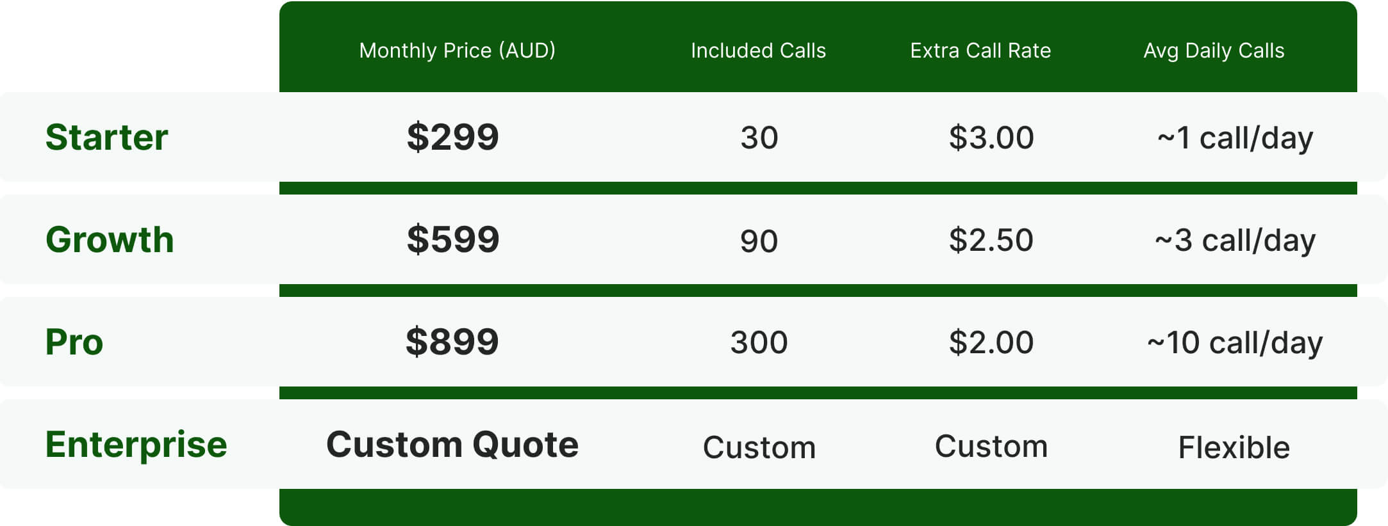The image size is (1388, 526).
Task: Select the Included Calls column header
Action: [758, 51]
